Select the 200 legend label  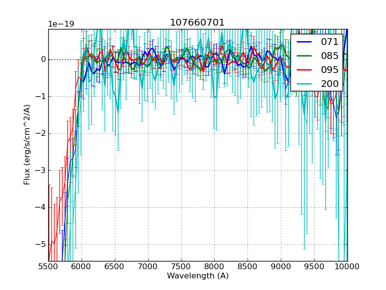coord(330,84)
